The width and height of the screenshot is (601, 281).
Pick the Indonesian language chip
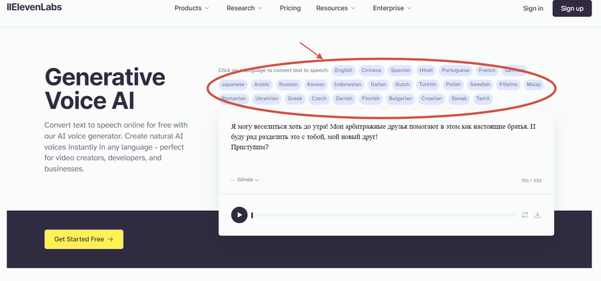click(x=348, y=84)
